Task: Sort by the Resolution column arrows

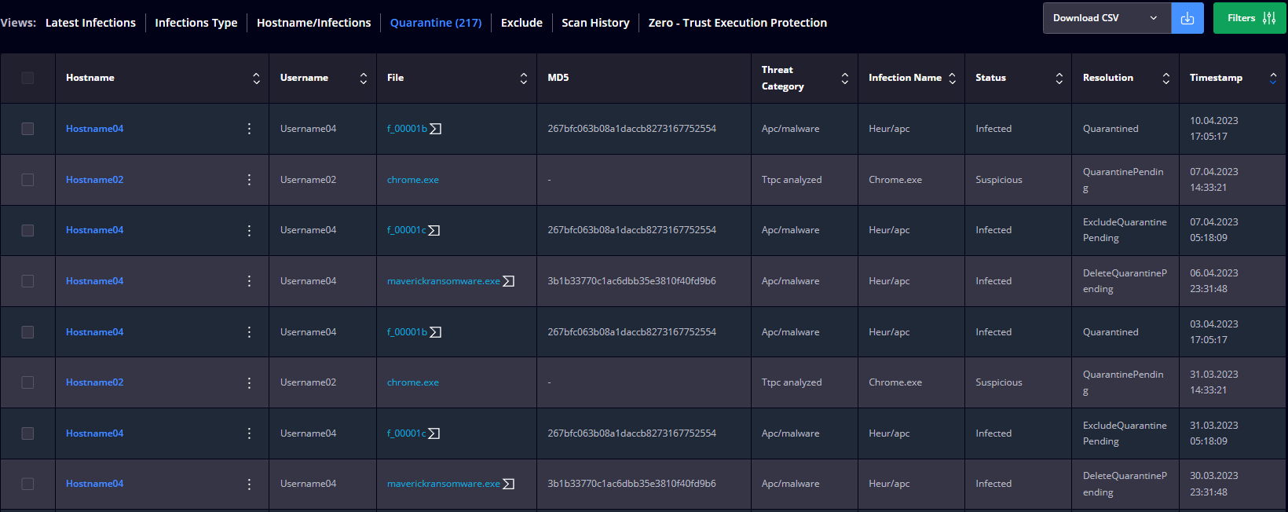Action: [x=1166, y=78]
